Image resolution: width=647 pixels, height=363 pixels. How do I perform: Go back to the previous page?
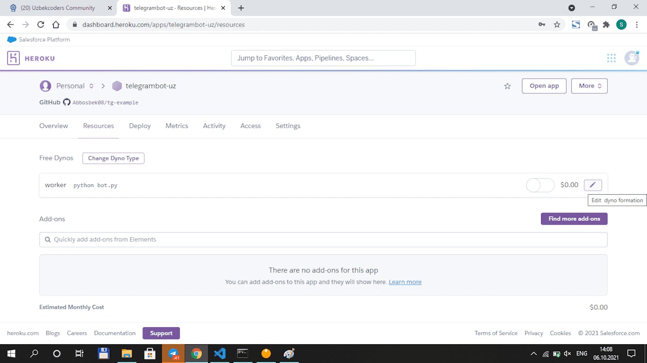click(x=10, y=24)
